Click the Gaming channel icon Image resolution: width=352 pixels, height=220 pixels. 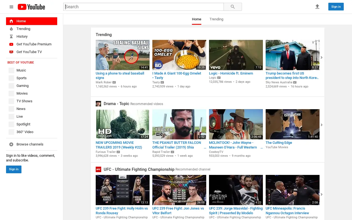(11, 86)
